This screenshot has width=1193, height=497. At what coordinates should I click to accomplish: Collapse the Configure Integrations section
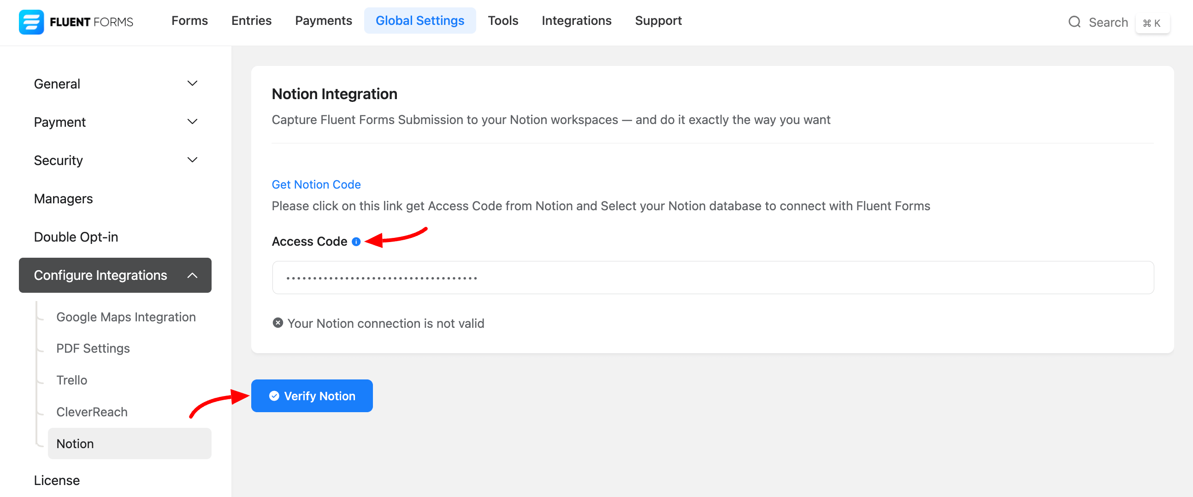point(192,275)
